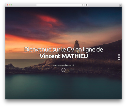Image resolution: width=127 pixels, height=107 pixels.
Task: Reload the page using the refresh icon
Action: point(83,5)
